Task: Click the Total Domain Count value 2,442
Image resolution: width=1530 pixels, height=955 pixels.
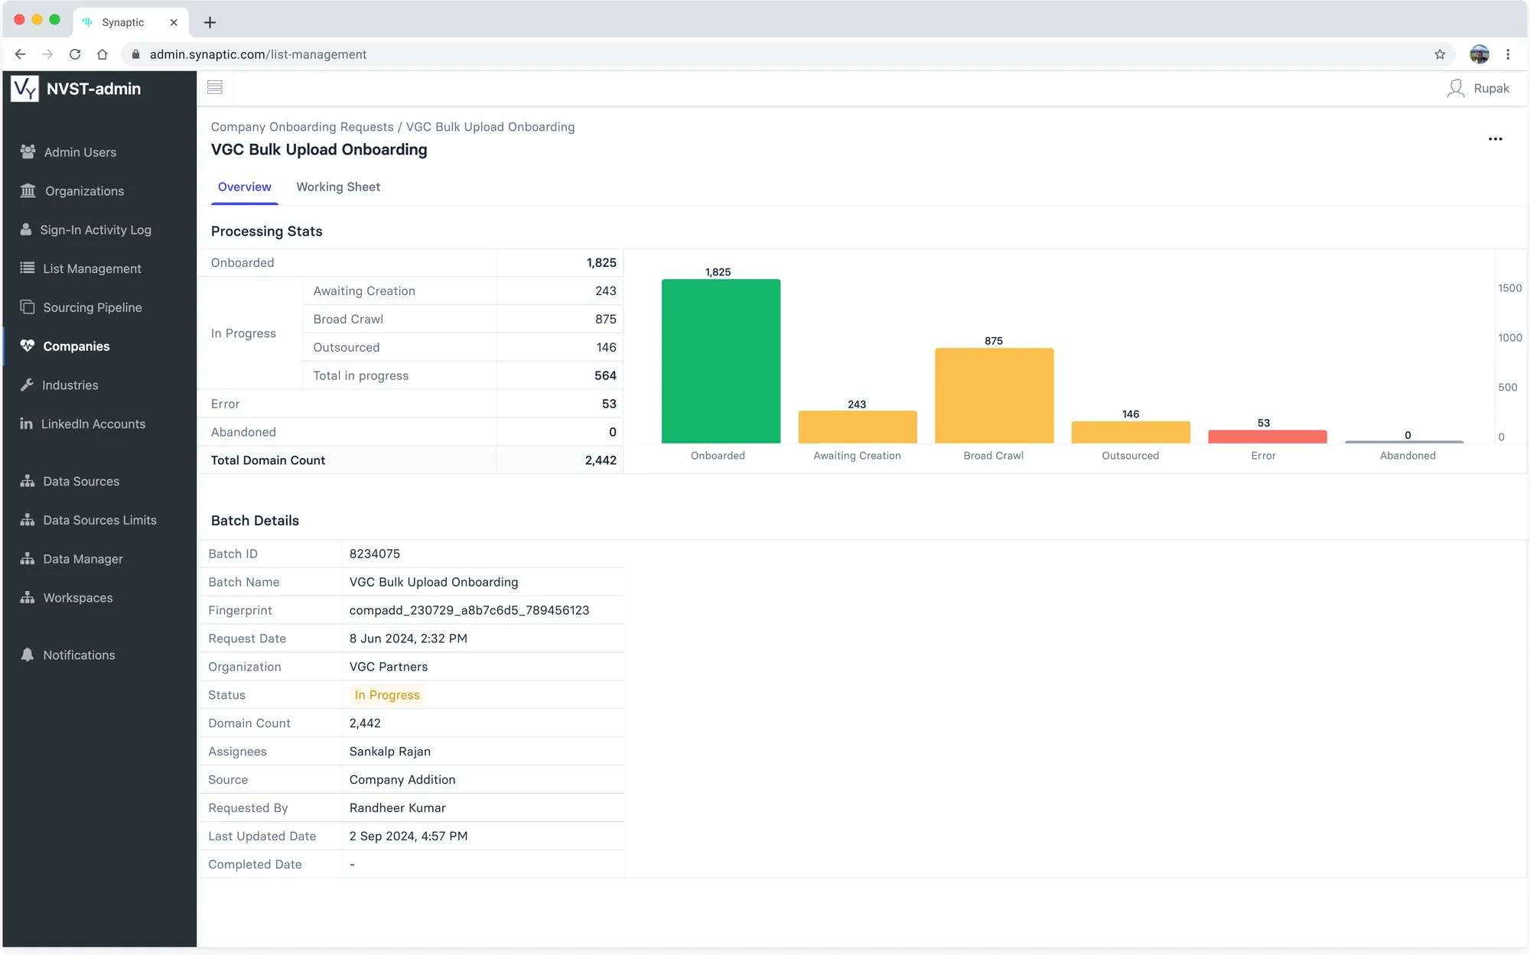Action: [601, 460]
